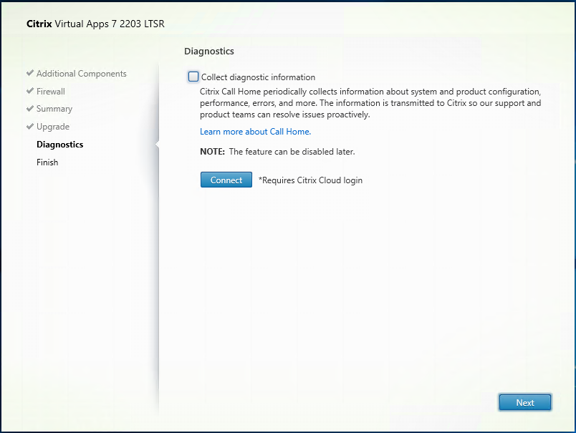This screenshot has width=576, height=433.
Task: Click the NOTE about disabling the feature later
Action: [x=277, y=152]
